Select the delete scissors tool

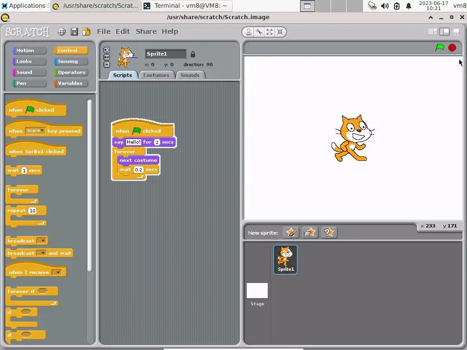259,32
